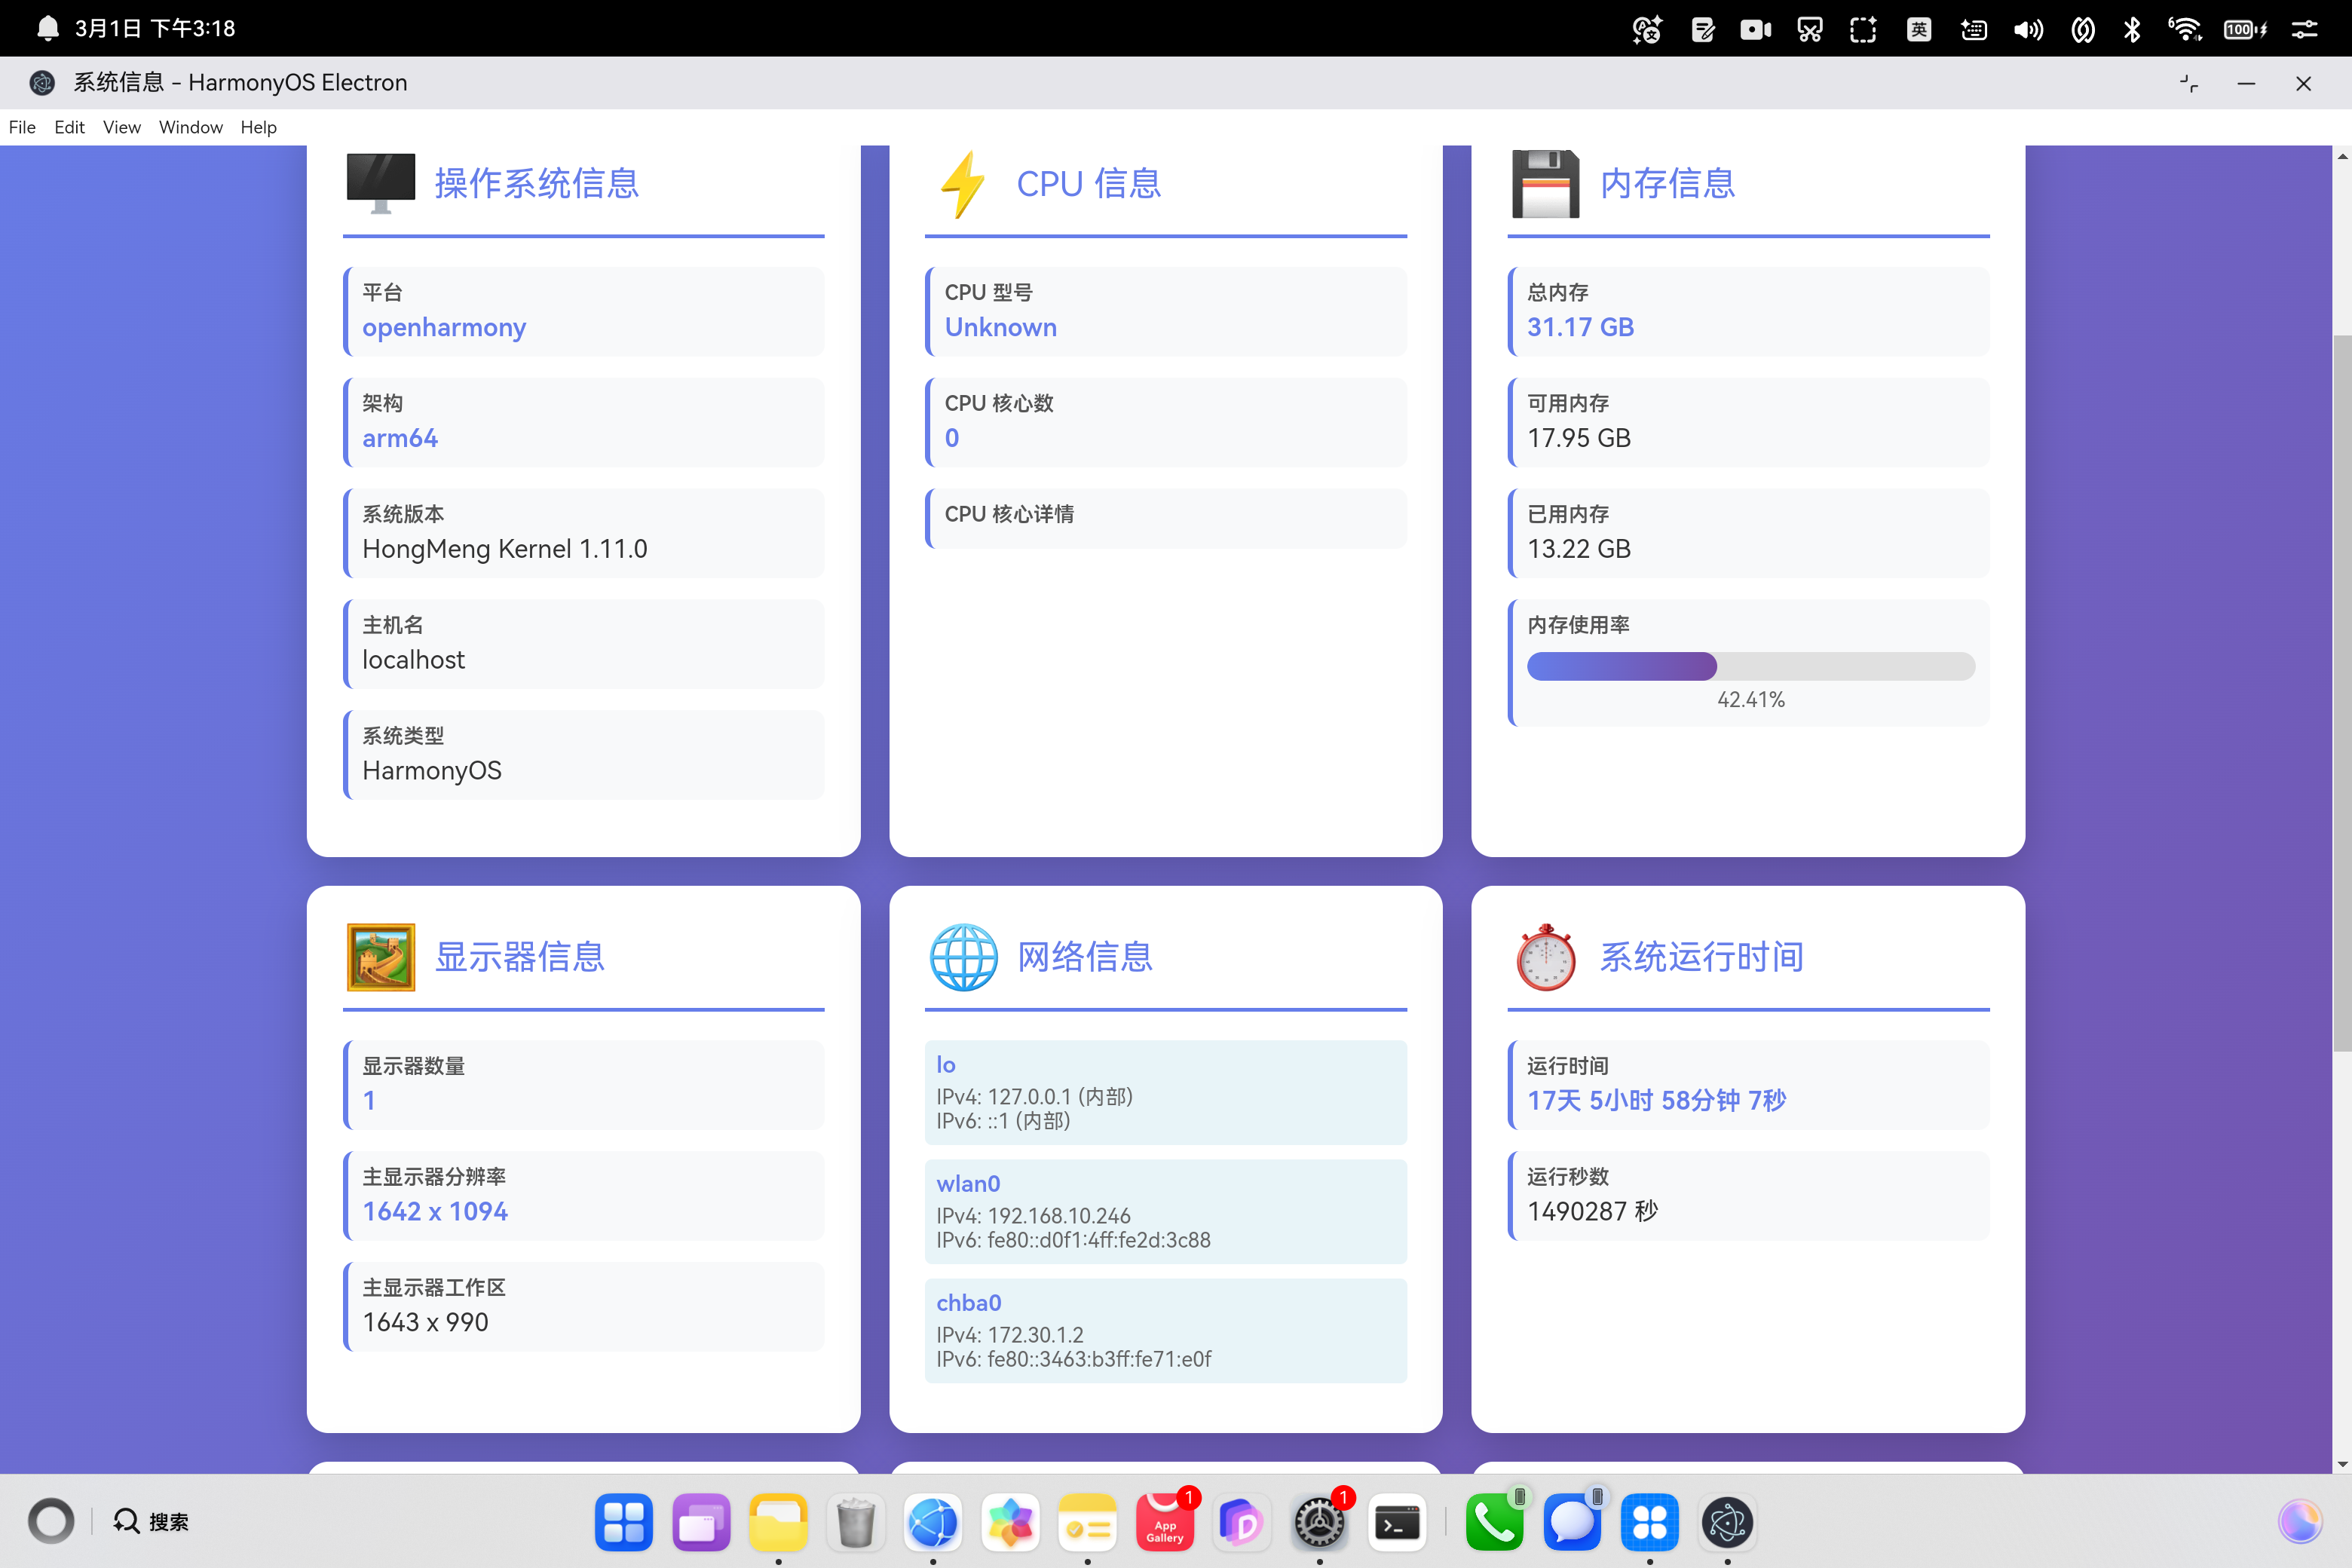Open the AI translate icon in status bar
Screen dimensions: 2352x1568
pos(1646,29)
